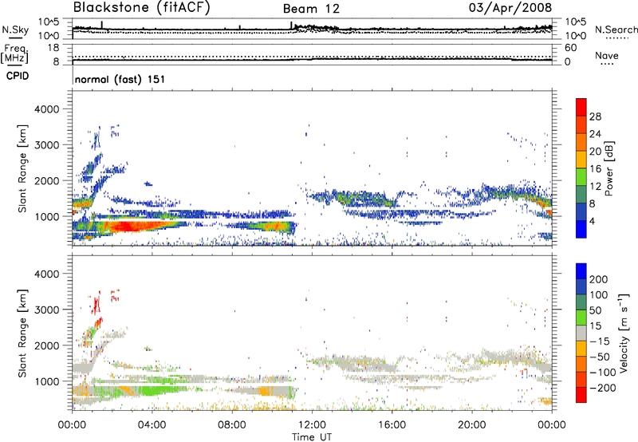Screen dimensions: 638x442
Task: Click the gray Velocity colorbar segment between 15 and -15
Action: point(581,333)
